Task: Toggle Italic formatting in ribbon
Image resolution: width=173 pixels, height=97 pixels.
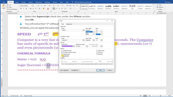Action: pos(24,9)
